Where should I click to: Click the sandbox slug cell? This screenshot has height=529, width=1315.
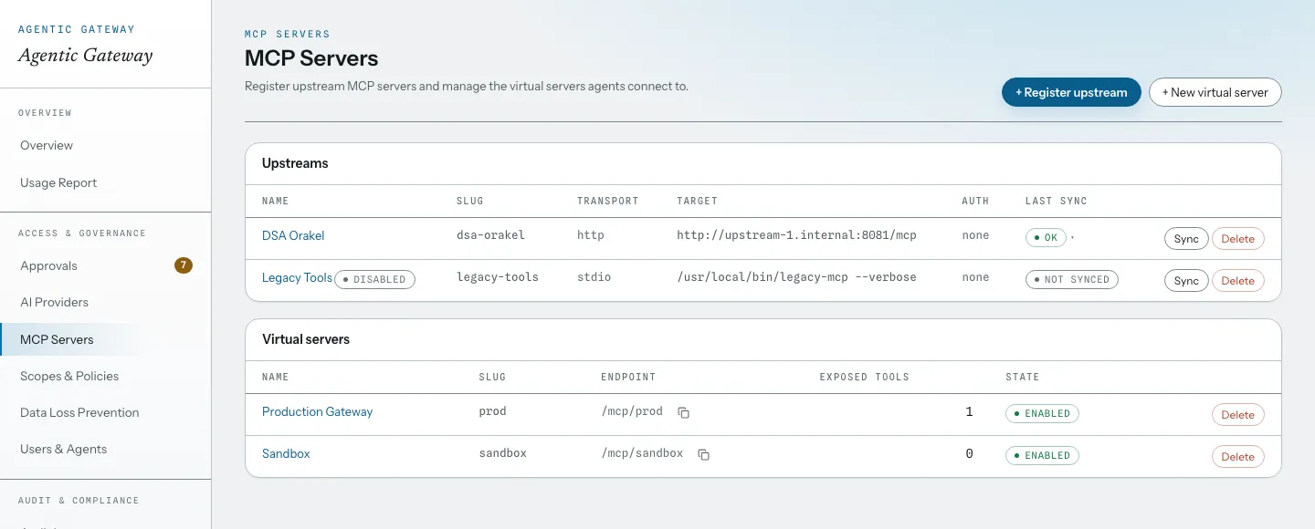(502, 453)
